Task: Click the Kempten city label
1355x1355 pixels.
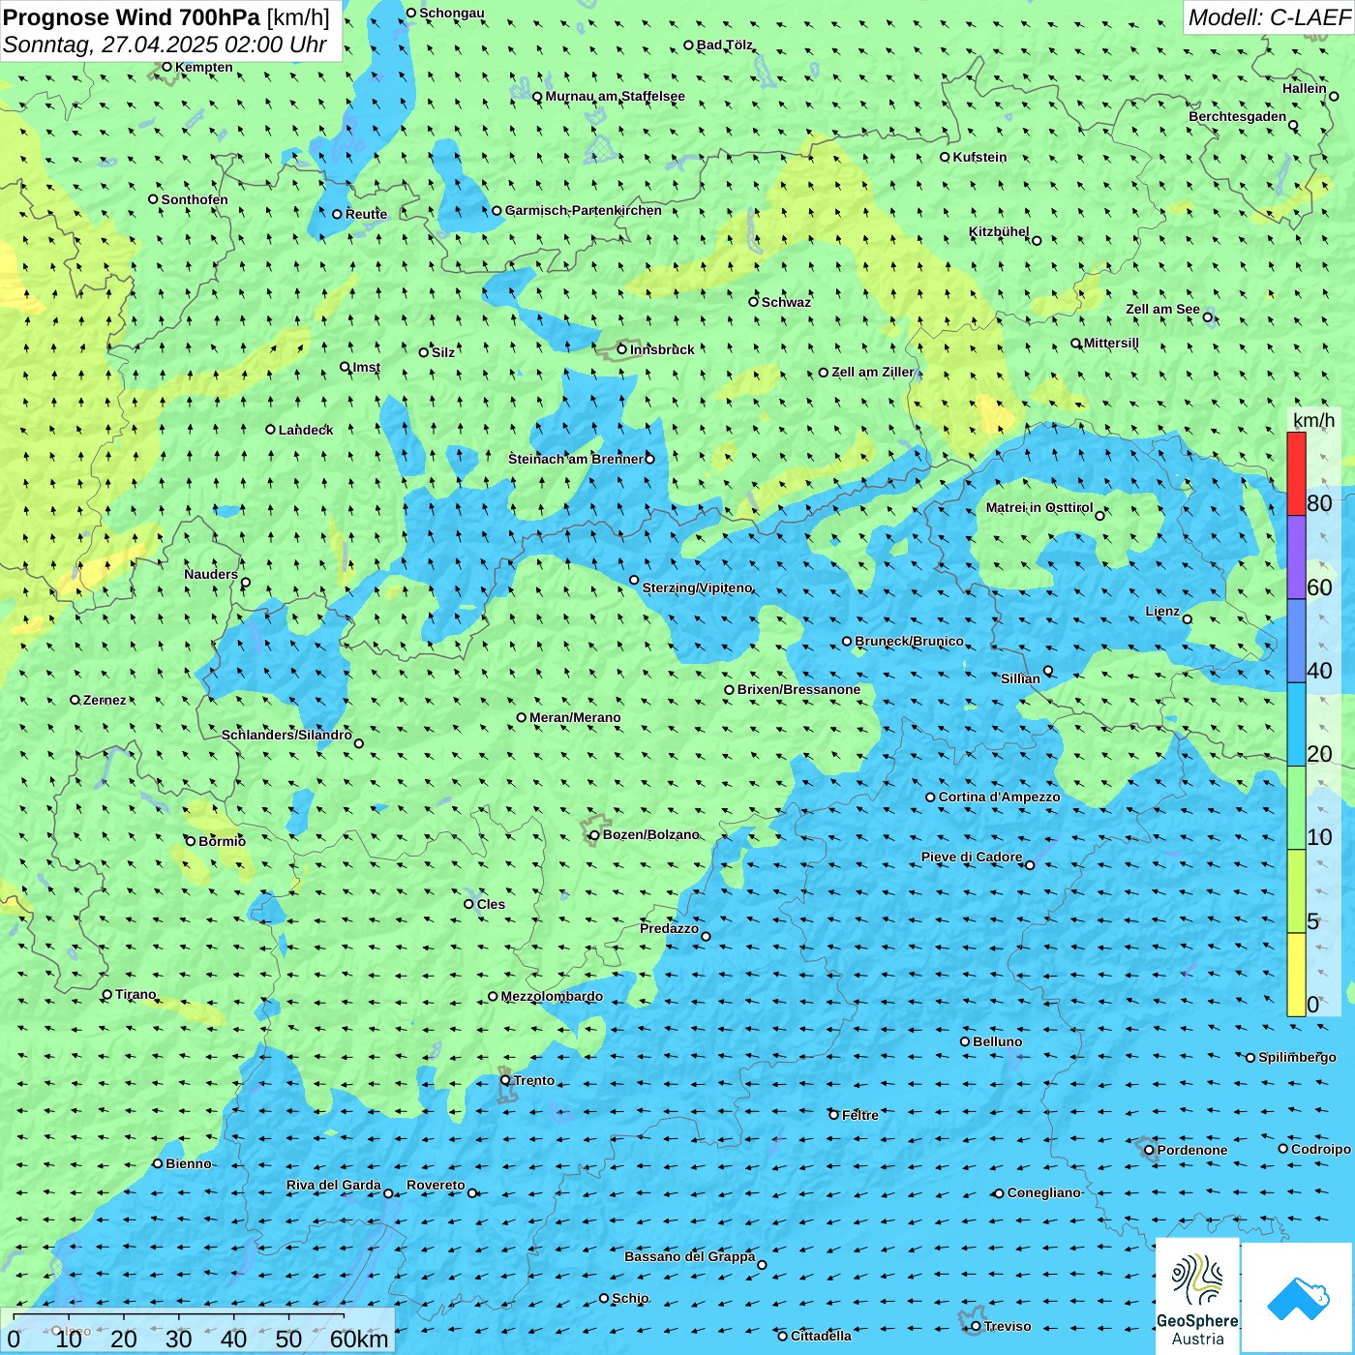Action: pos(203,67)
